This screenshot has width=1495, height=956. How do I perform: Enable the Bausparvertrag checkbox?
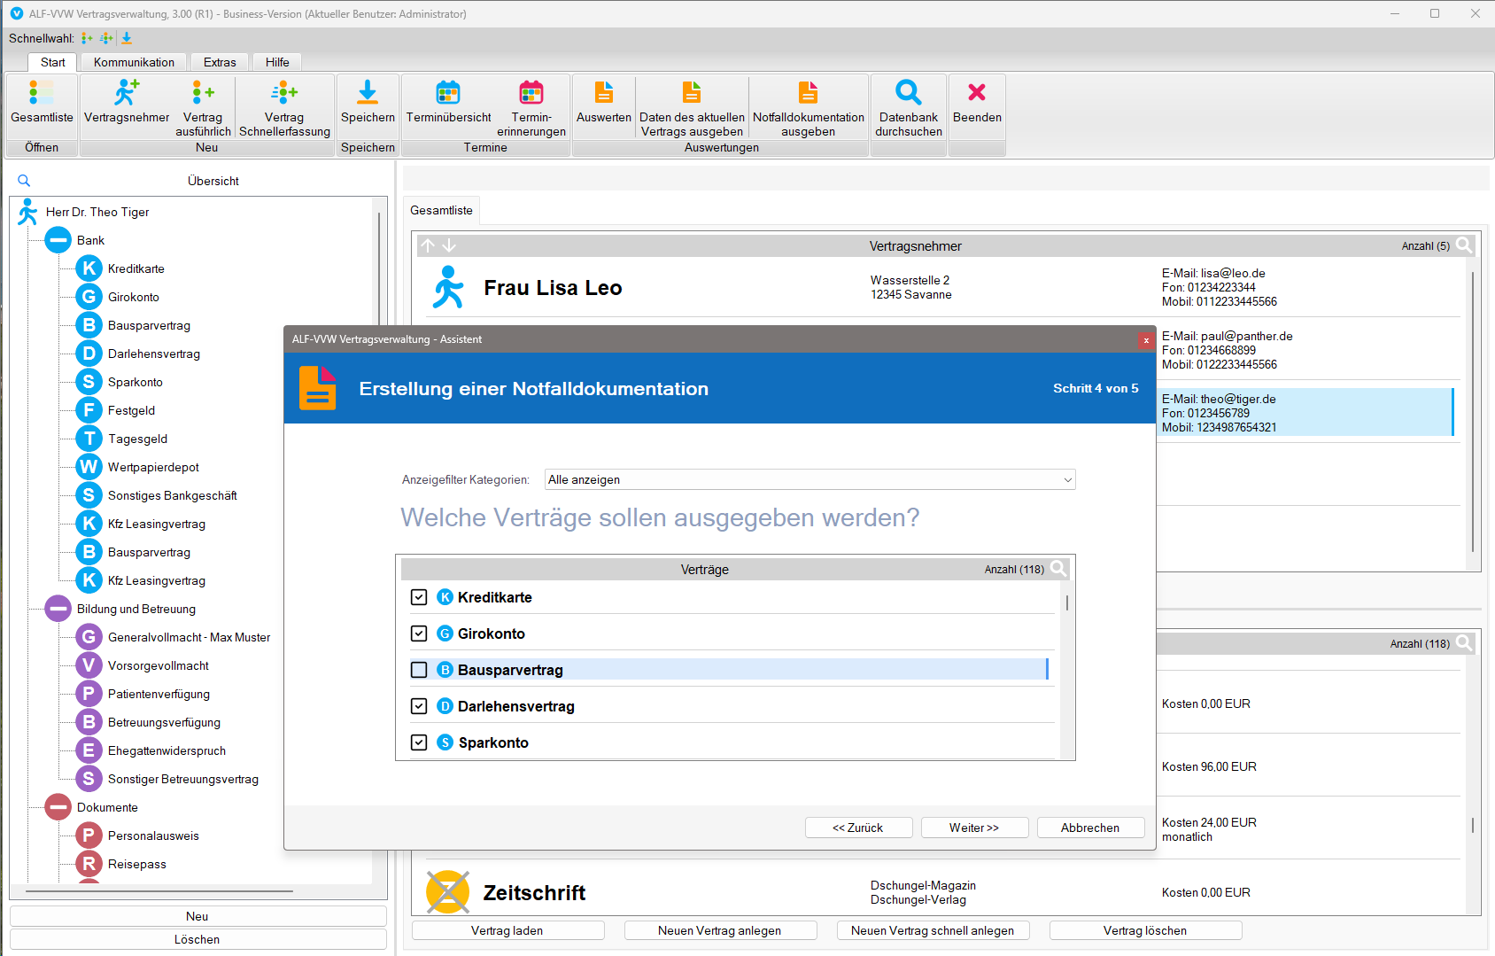coord(419,671)
